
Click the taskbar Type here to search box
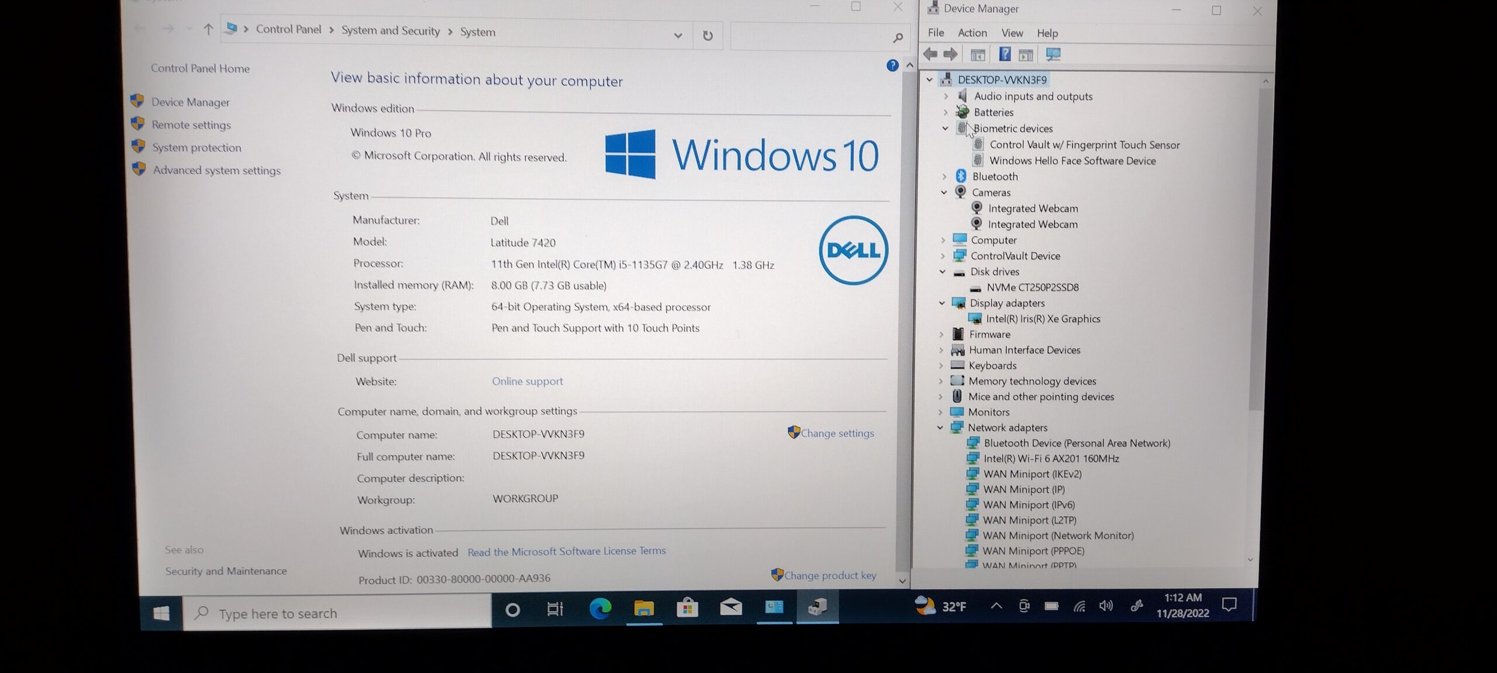(337, 613)
